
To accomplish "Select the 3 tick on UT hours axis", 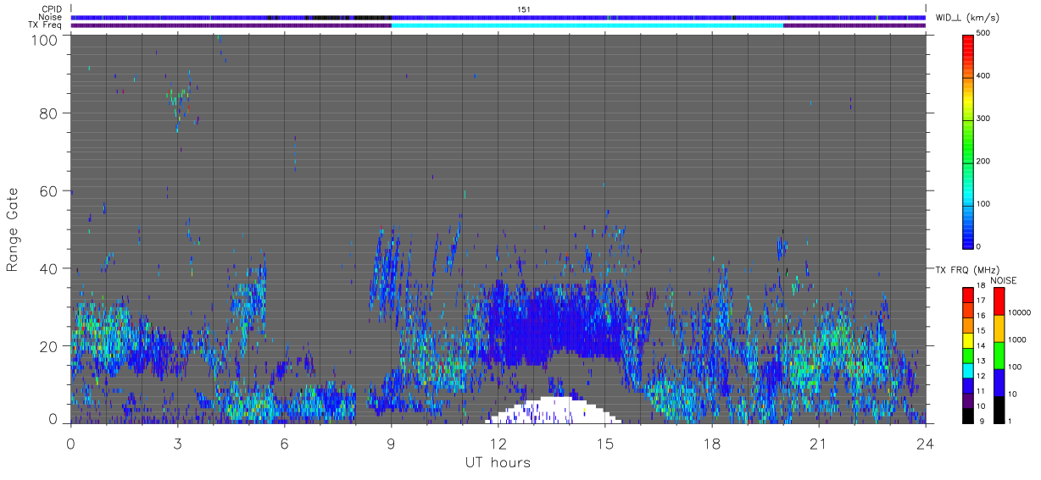I will pos(177,444).
